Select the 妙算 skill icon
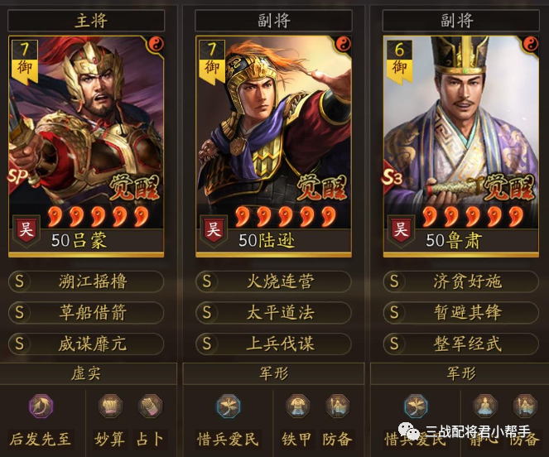549x457 pixels. coord(110,406)
